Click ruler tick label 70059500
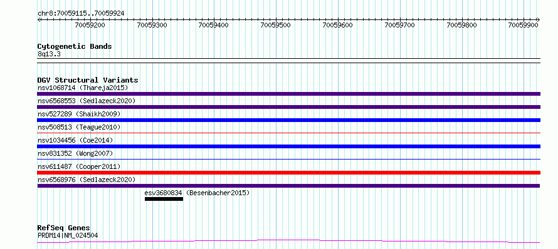 [x=276, y=25]
